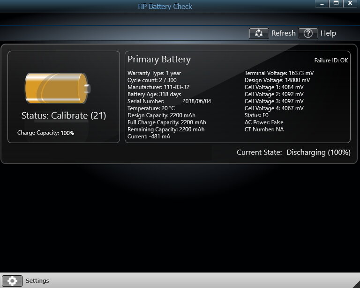This screenshot has width=360, height=288.
Task: Click Temperature: 20 °C line
Action: [x=151, y=108]
